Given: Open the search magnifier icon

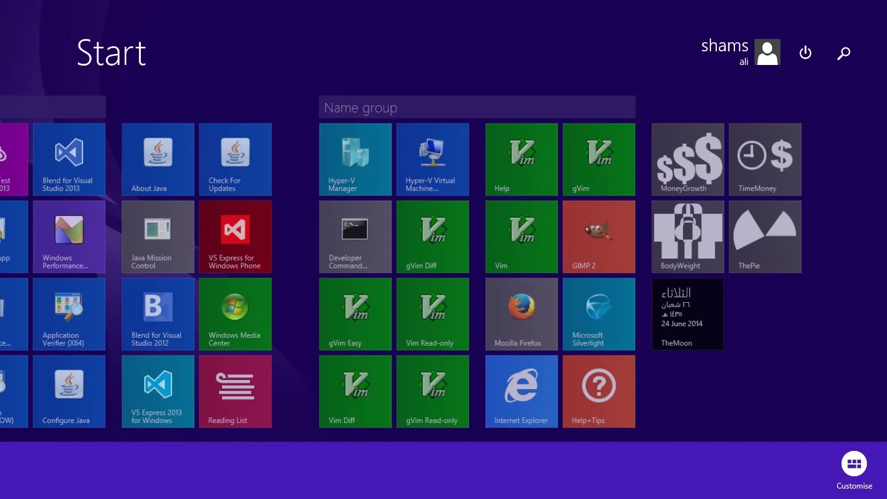Looking at the screenshot, I should [843, 53].
